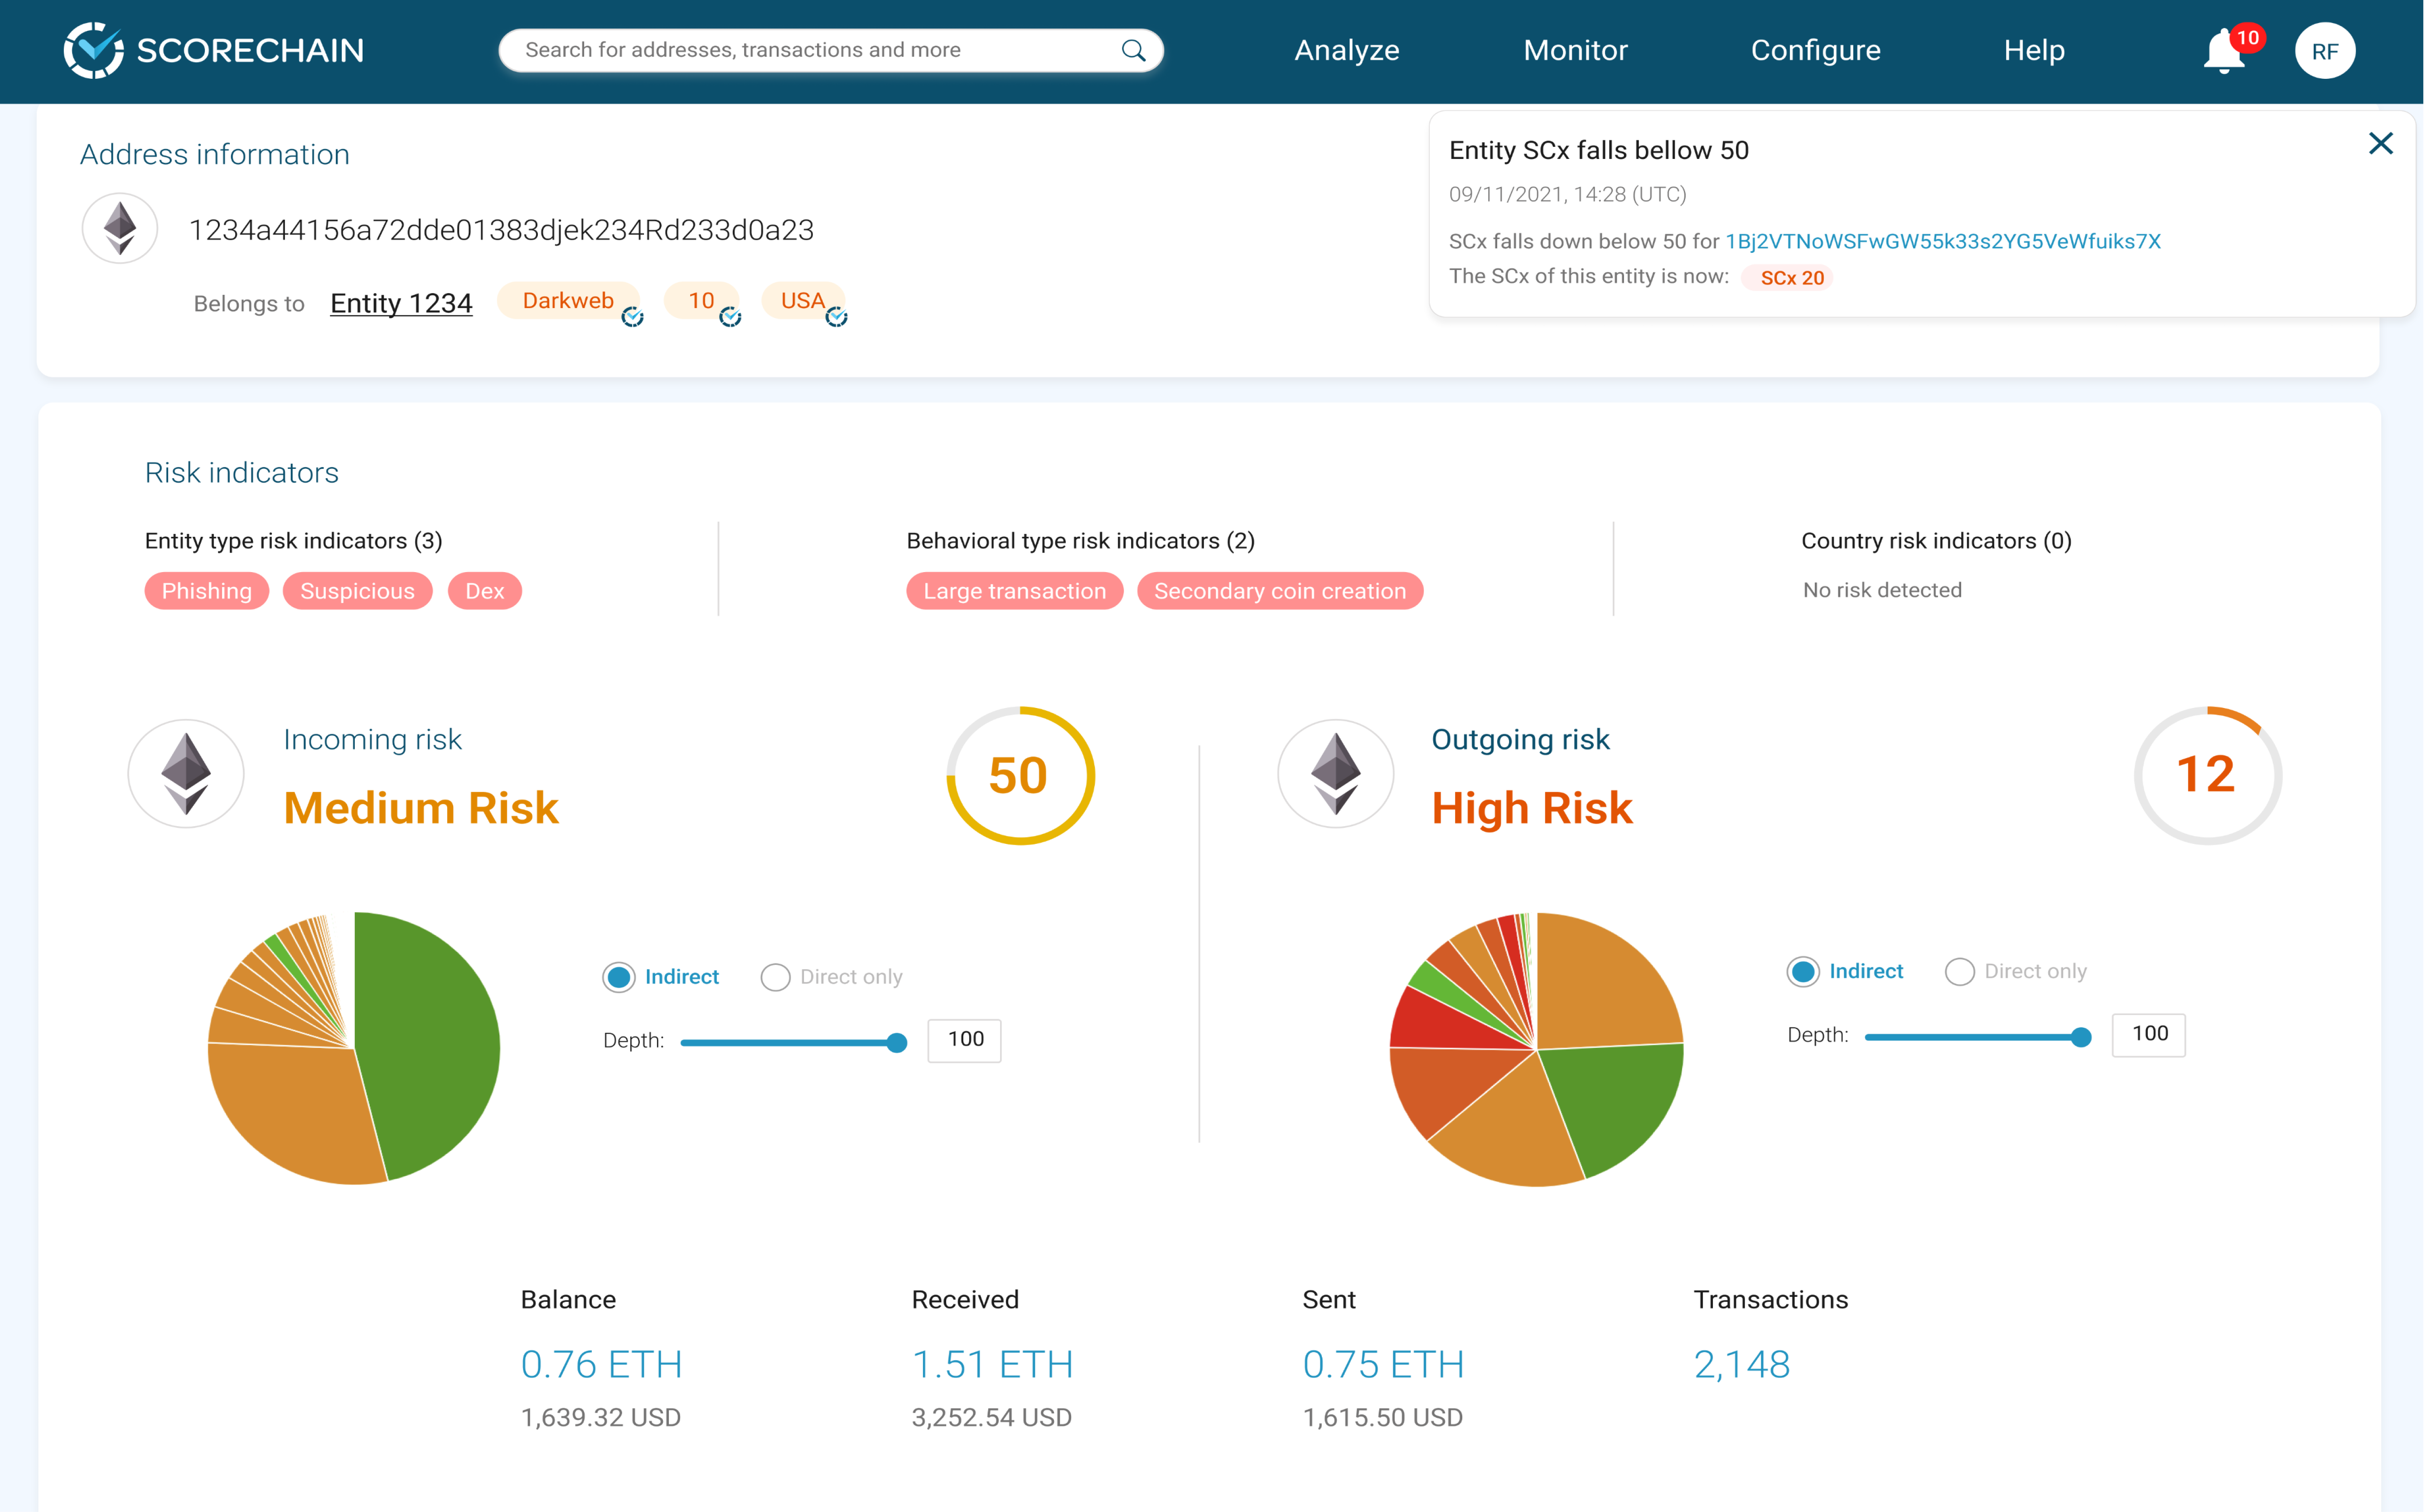Viewport: 2427px width, 1512px height.
Task: Dismiss the SCx falls below 50 notification
Action: click(x=2382, y=143)
